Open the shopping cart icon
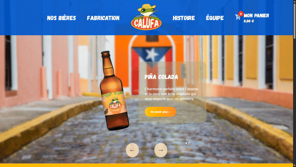 coord(238,17)
